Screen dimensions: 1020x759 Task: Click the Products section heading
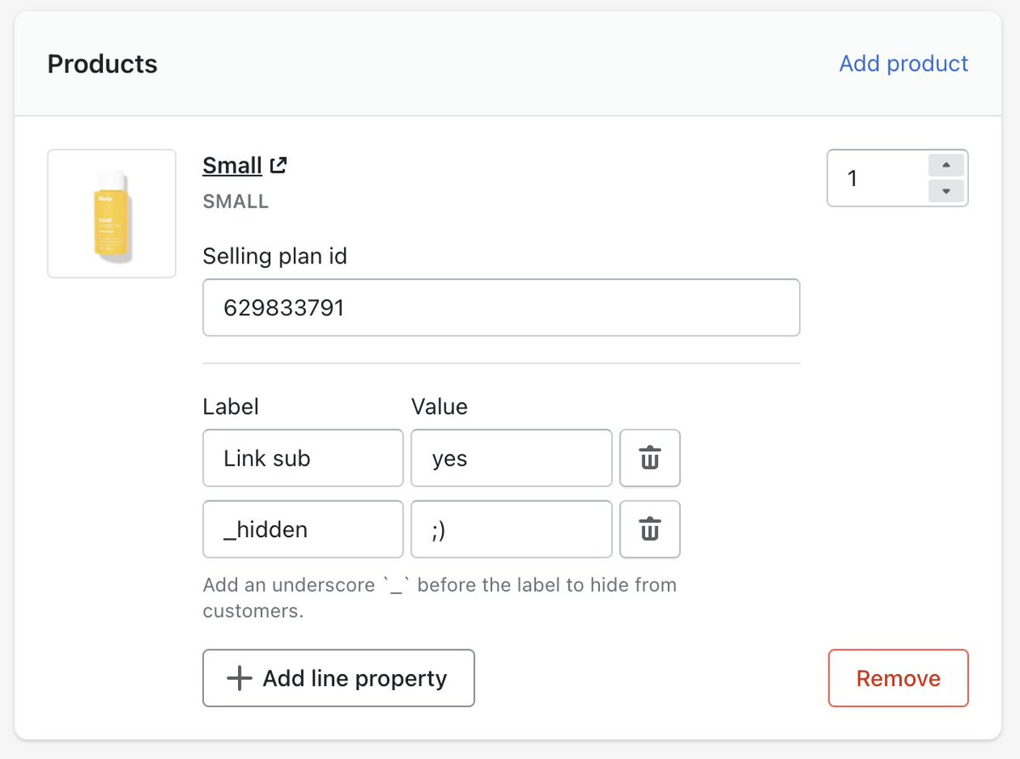(x=102, y=64)
